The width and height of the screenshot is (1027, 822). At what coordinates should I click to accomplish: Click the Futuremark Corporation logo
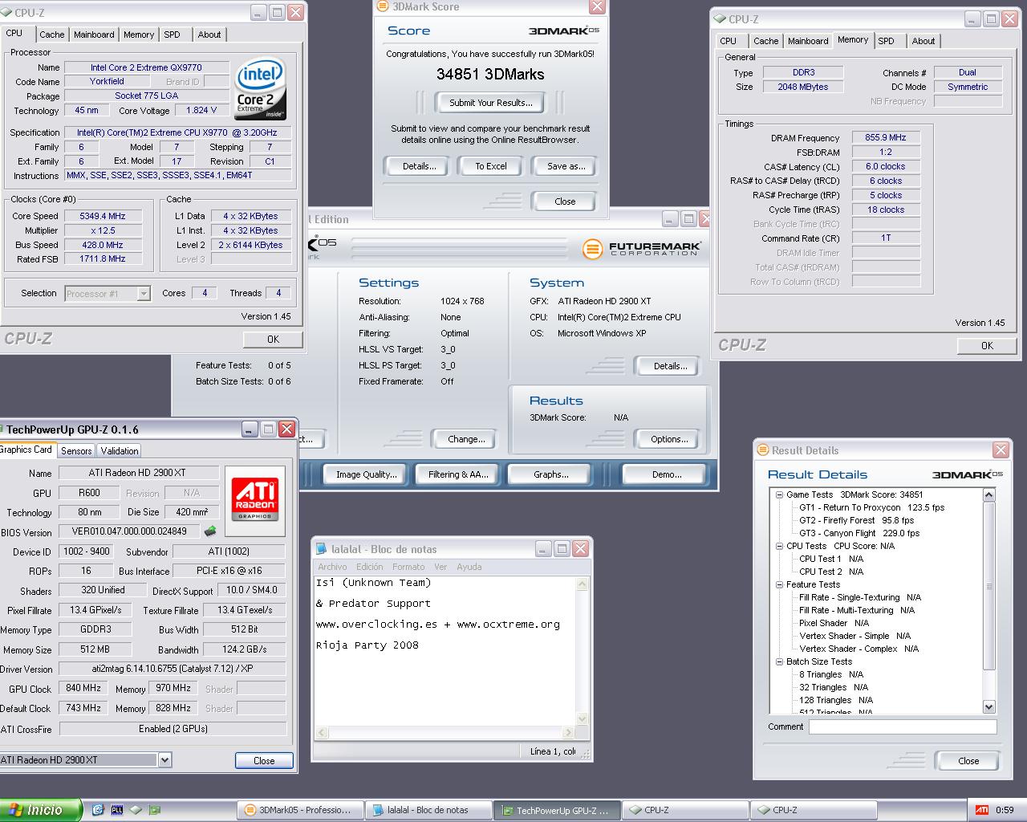coord(641,249)
